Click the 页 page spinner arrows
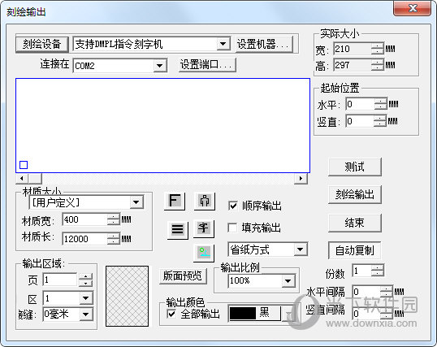This screenshot has height=347, width=437. [85, 280]
